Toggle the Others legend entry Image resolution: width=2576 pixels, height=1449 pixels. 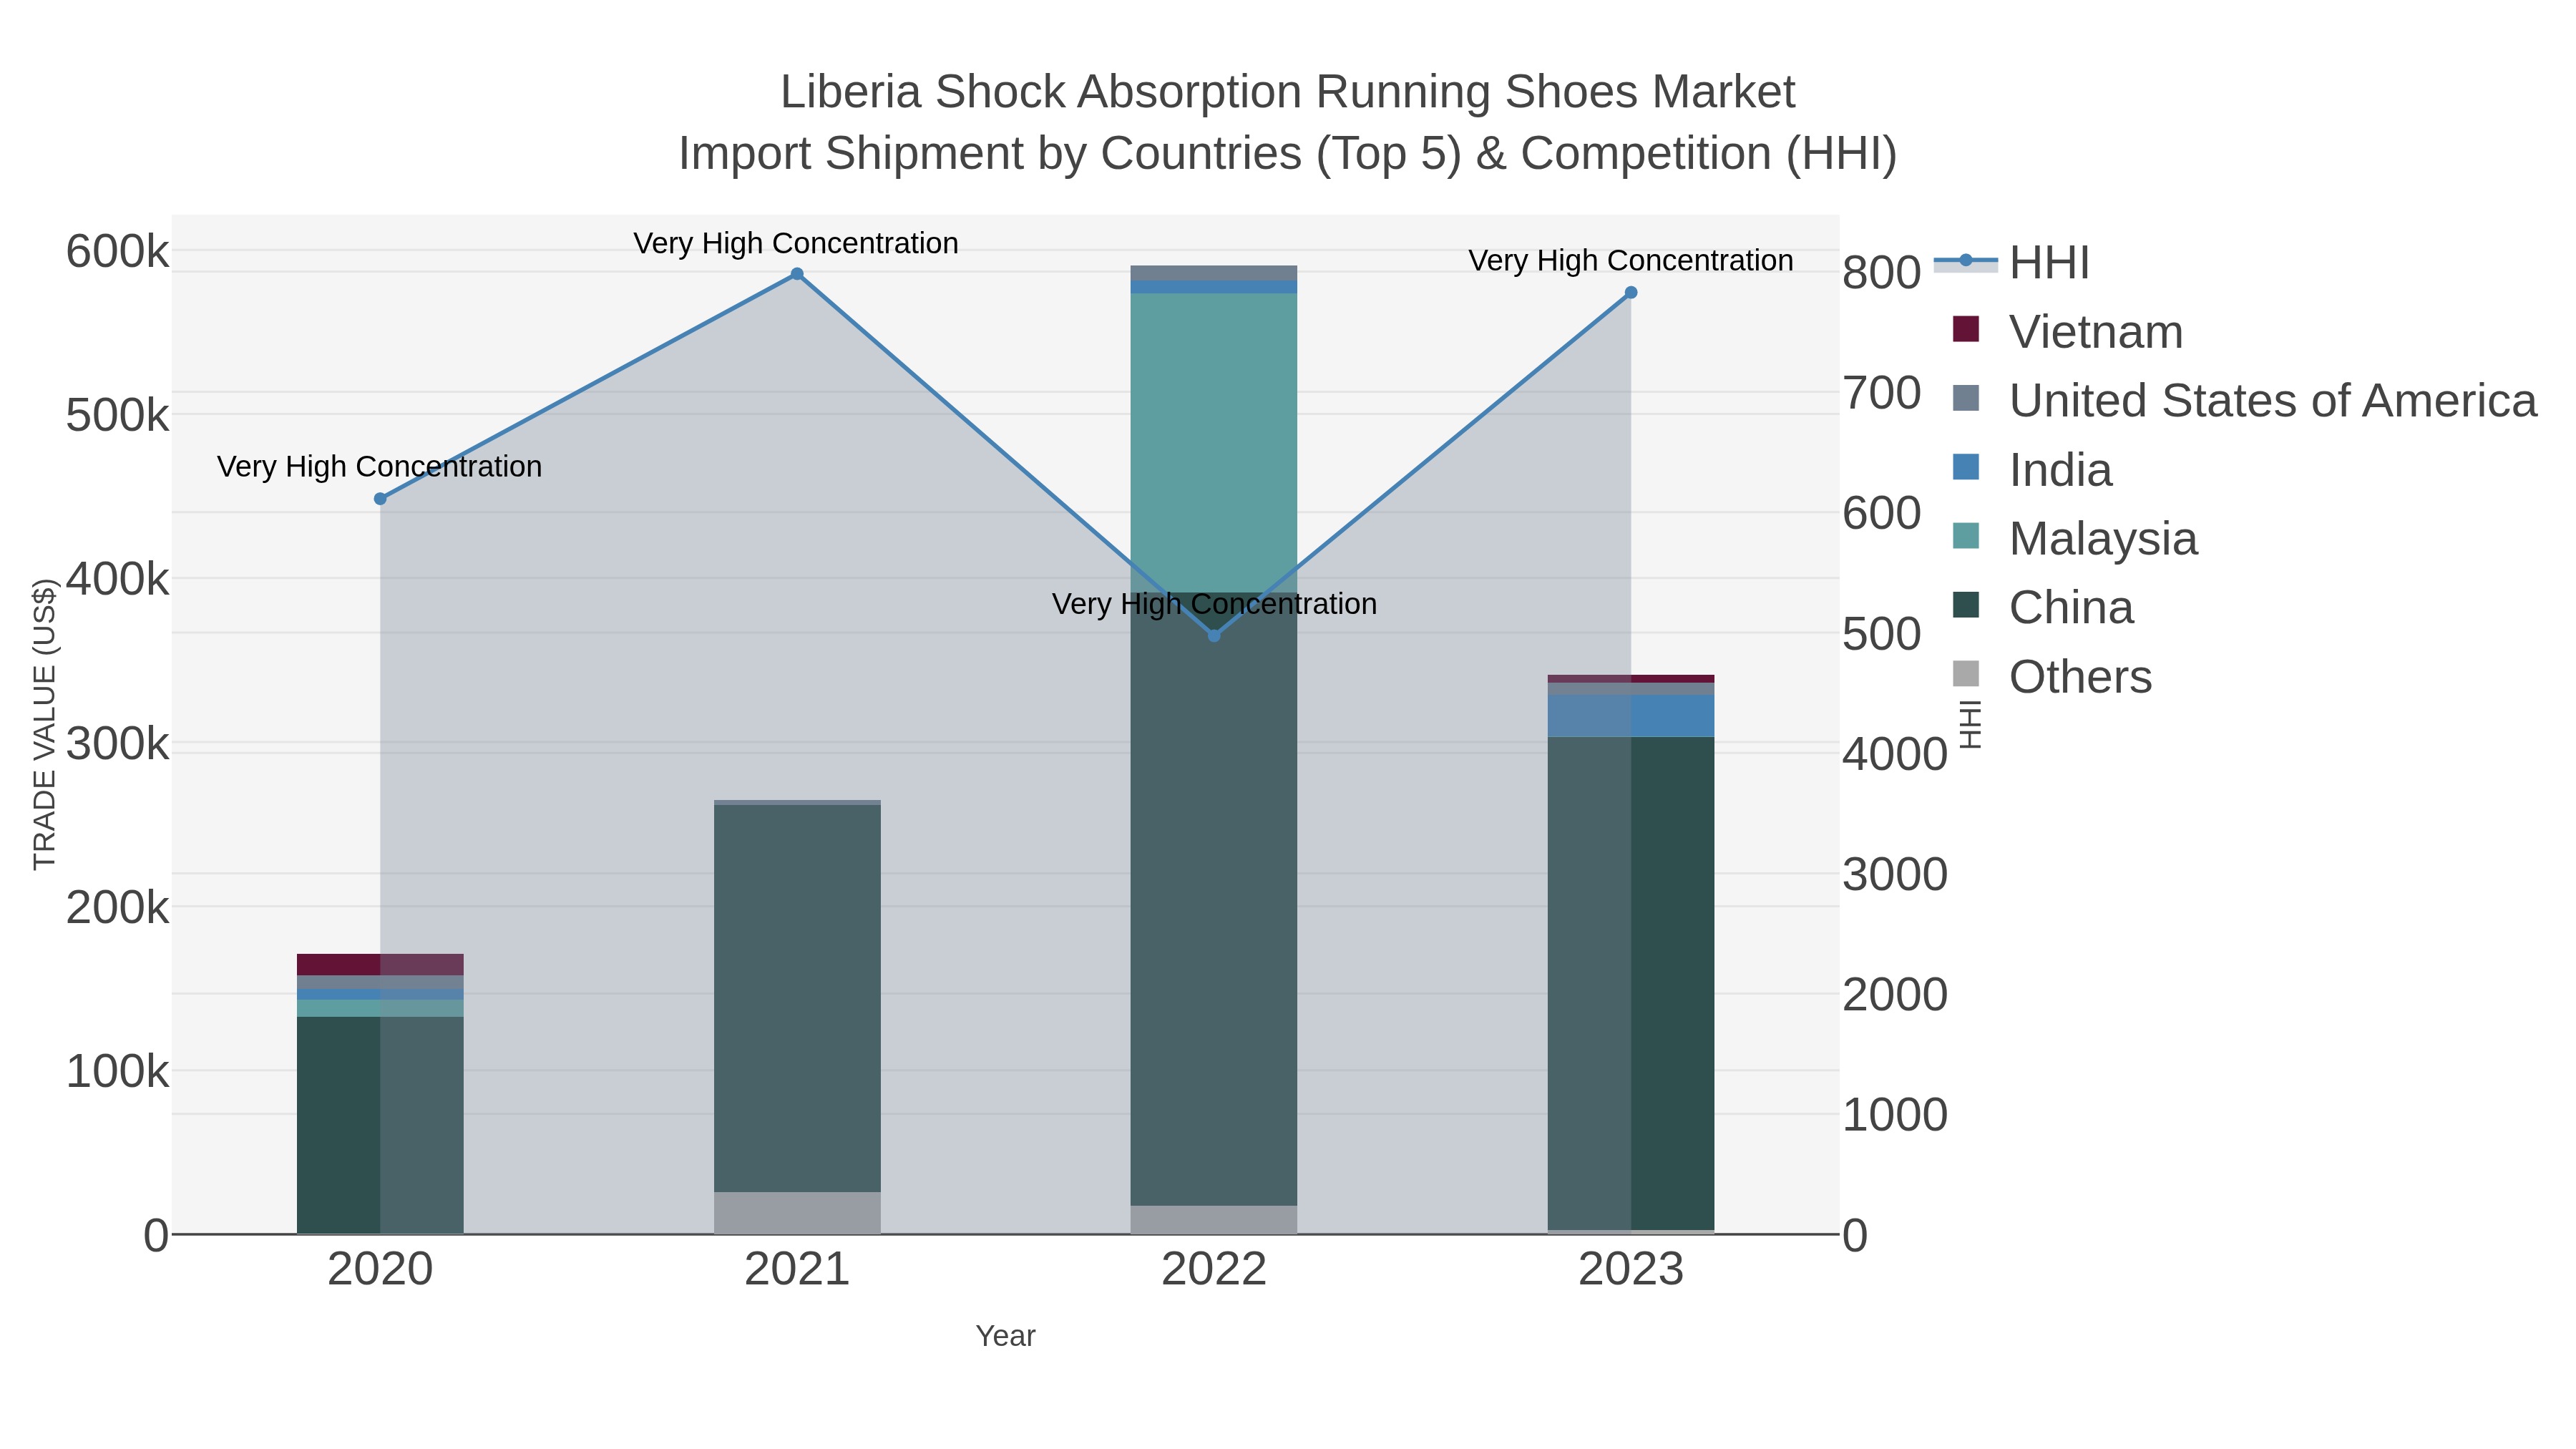(2052, 677)
